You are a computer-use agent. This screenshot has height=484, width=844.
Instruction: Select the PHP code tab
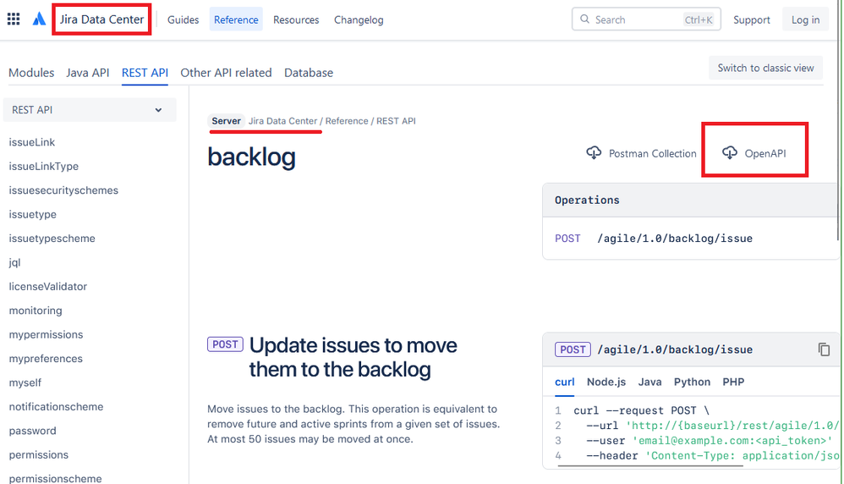733,382
